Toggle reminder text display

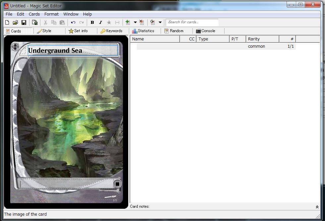[x=117, y=22]
